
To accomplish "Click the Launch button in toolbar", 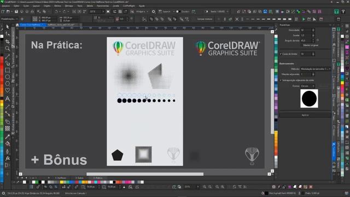I will tap(165, 11).
